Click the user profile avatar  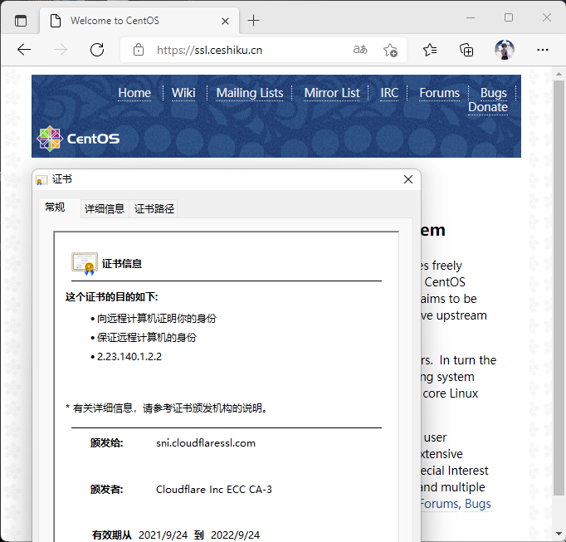pos(505,50)
